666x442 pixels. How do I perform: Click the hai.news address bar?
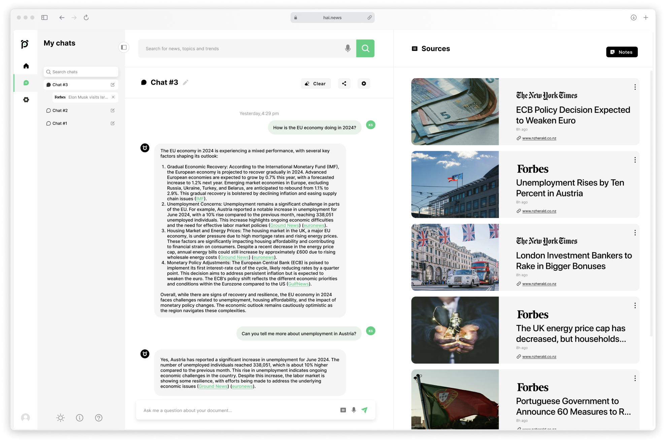coord(332,18)
